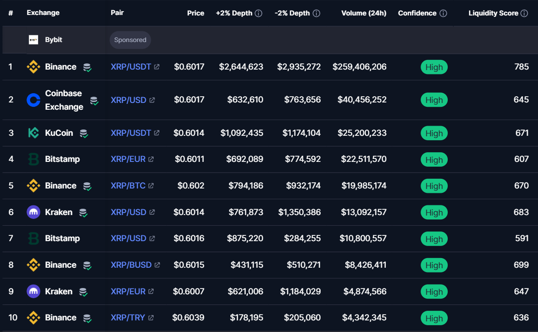Click the reserves icon beside Kraken in the XRP/USD row

point(83,213)
